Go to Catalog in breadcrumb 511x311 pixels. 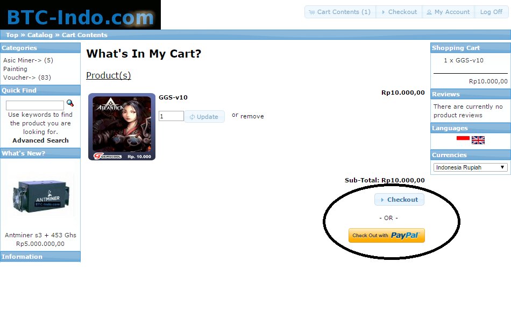point(40,35)
